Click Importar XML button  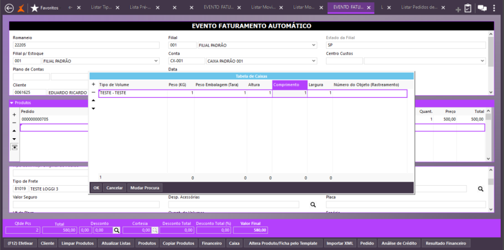[339, 243]
